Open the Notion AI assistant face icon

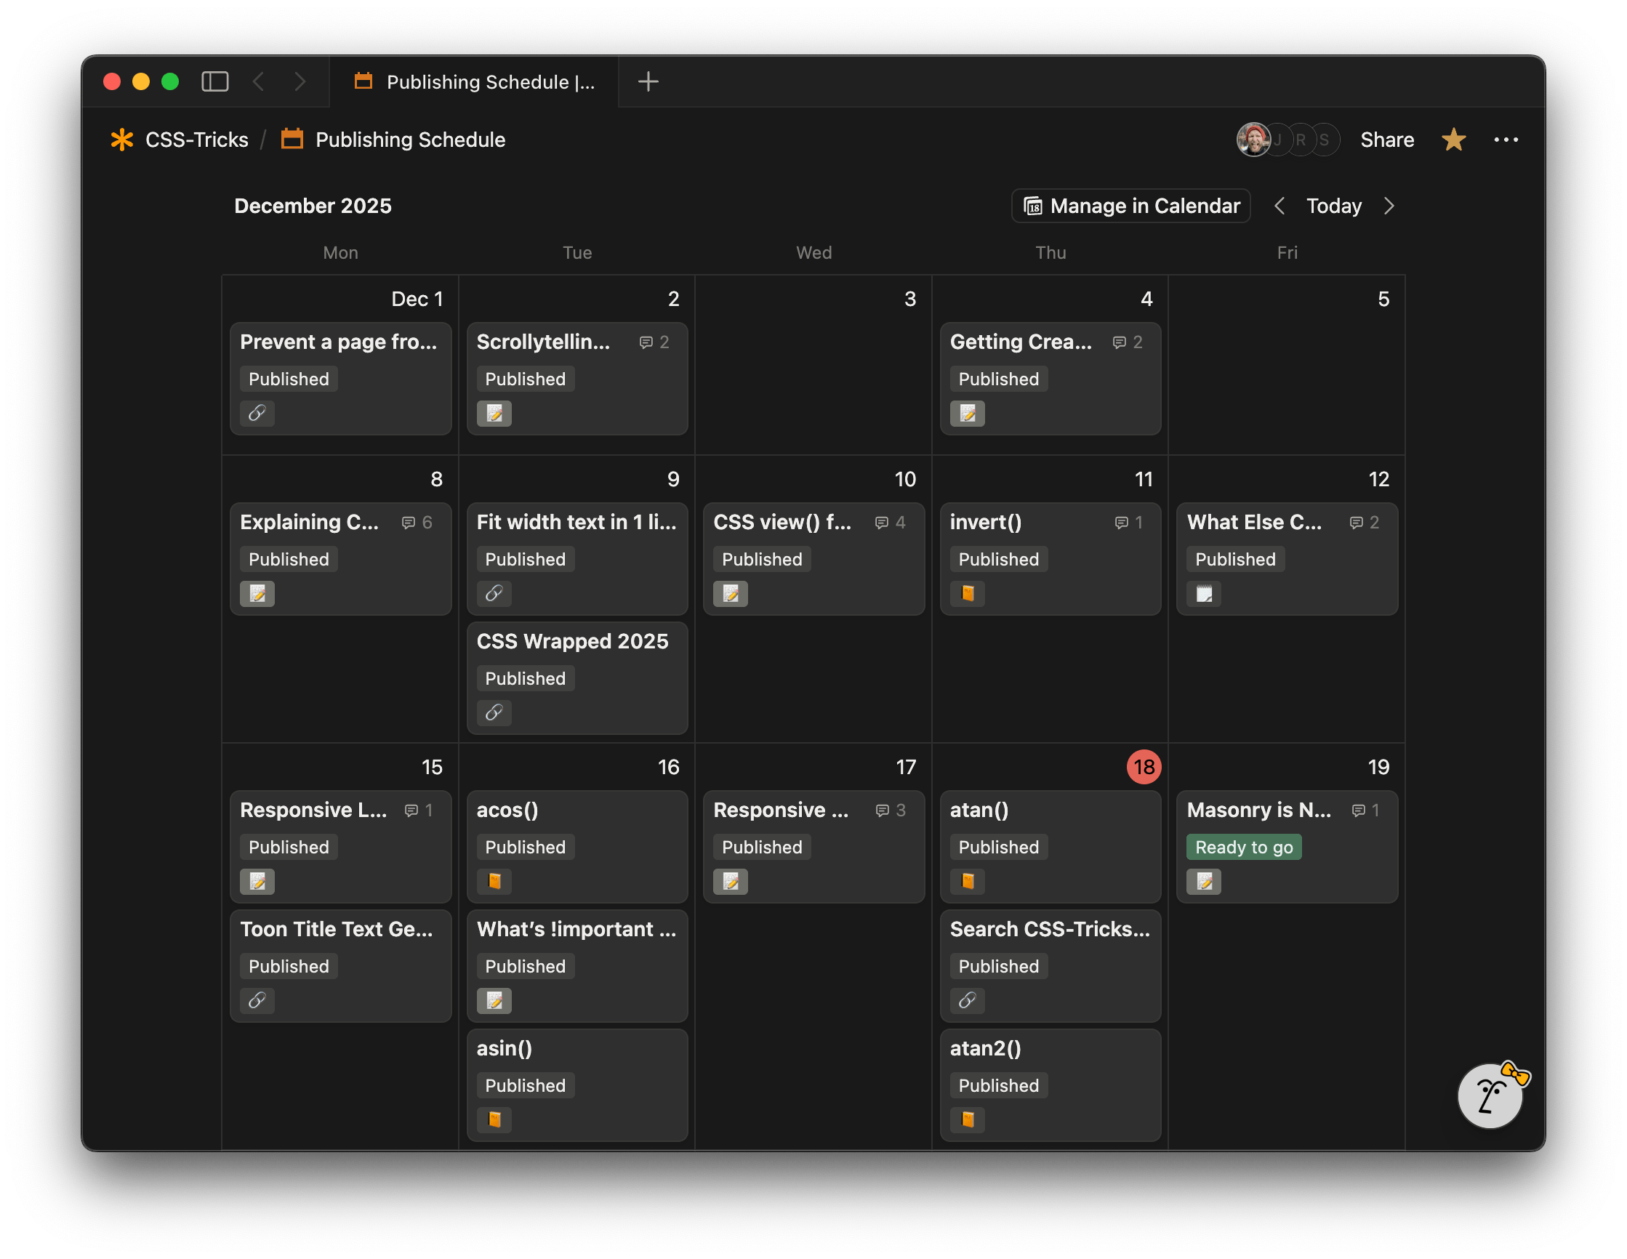(x=1488, y=1095)
